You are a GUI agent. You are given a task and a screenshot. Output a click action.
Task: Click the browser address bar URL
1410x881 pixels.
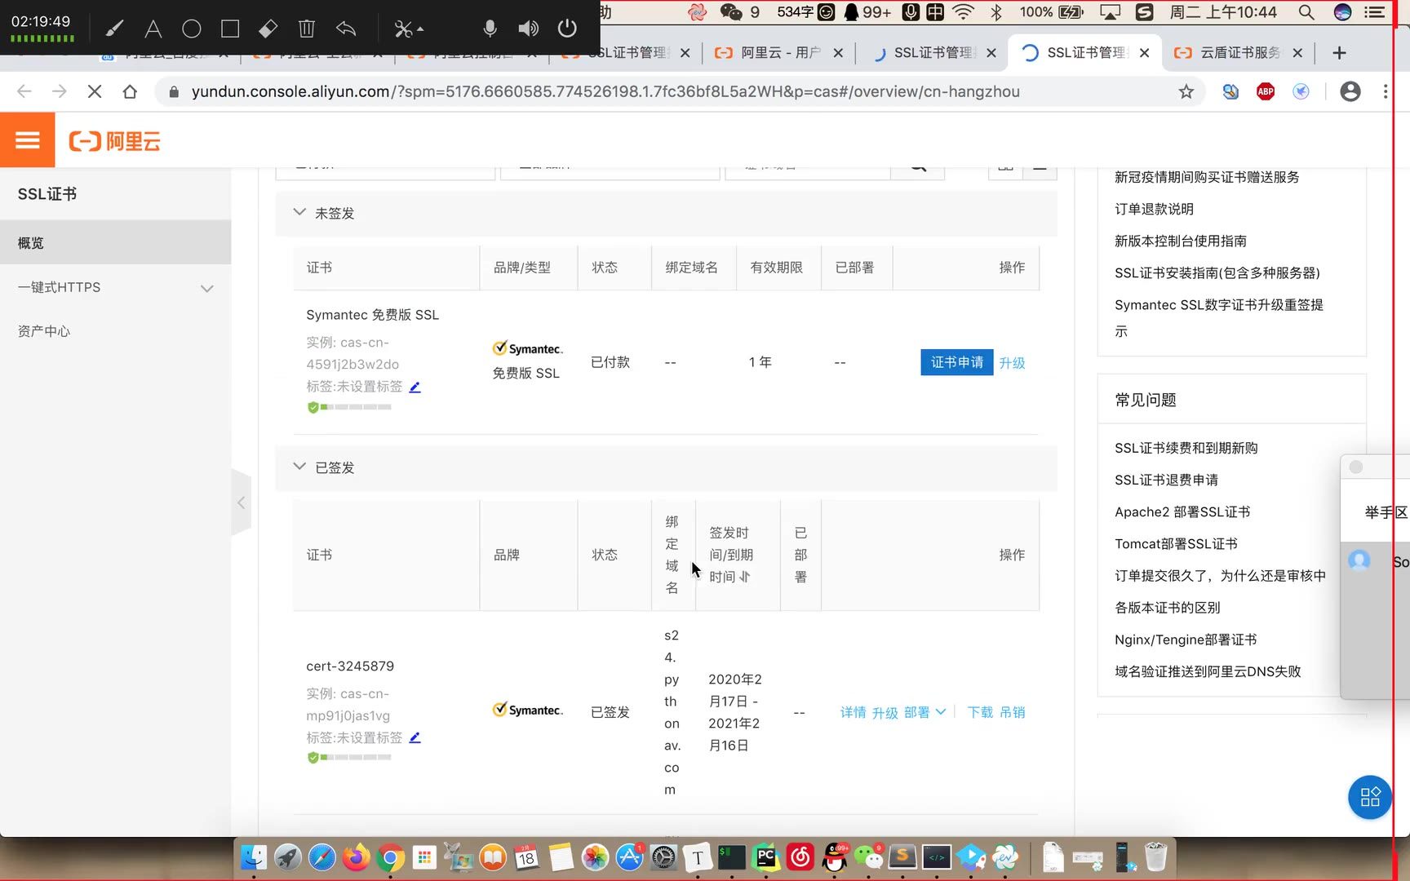point(604,91)
